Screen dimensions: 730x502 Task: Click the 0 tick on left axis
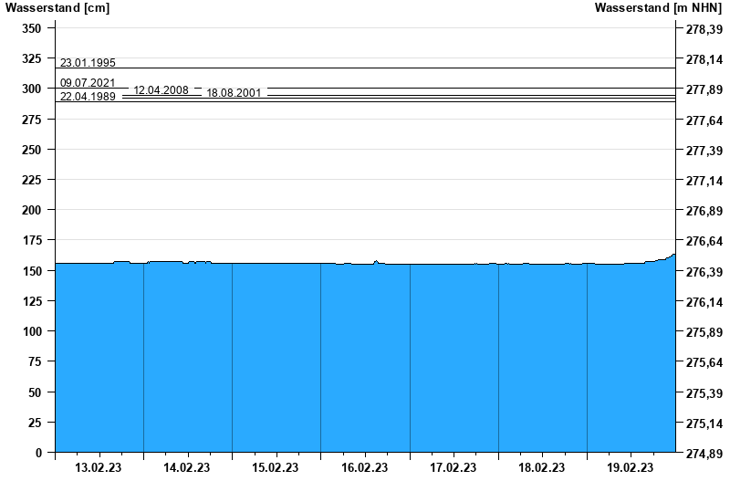38,453
